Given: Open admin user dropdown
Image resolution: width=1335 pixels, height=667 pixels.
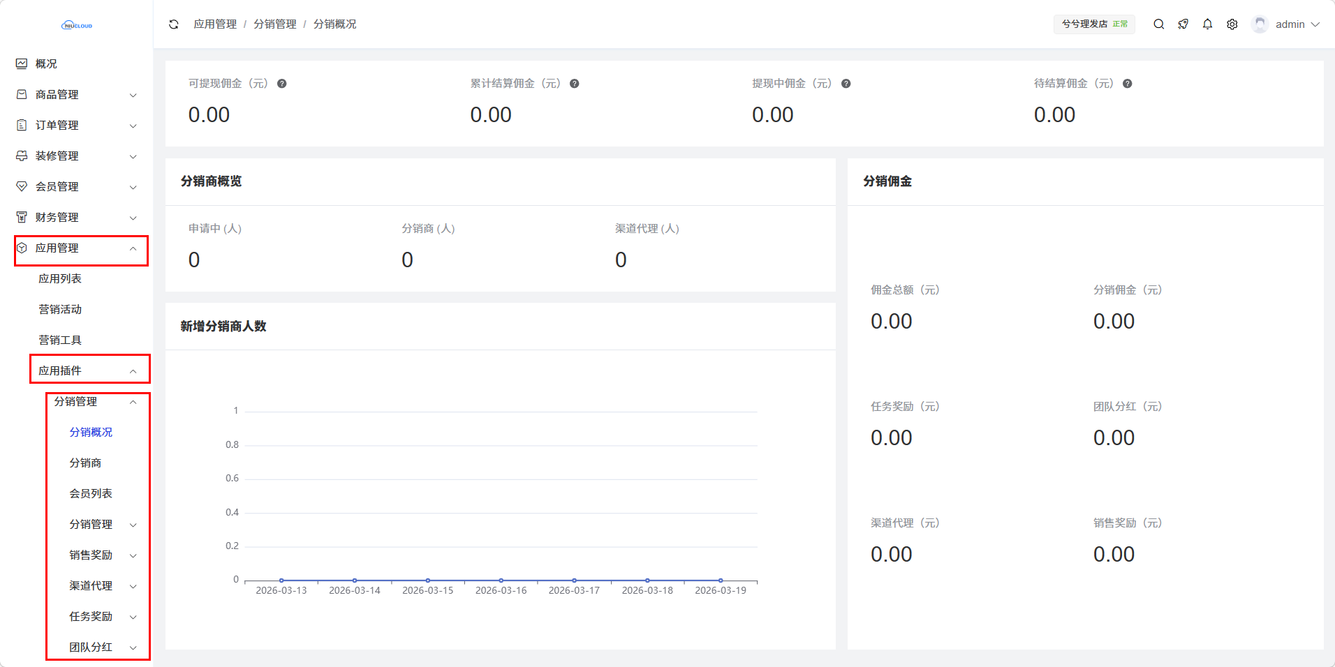Looking at the screenshot, I should (1287, 24).
